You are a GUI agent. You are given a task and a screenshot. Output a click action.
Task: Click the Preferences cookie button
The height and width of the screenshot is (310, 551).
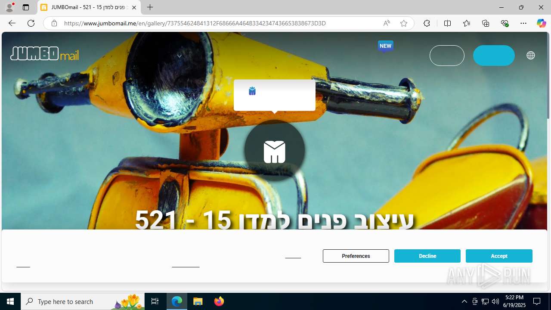click(x=356, y=256)
